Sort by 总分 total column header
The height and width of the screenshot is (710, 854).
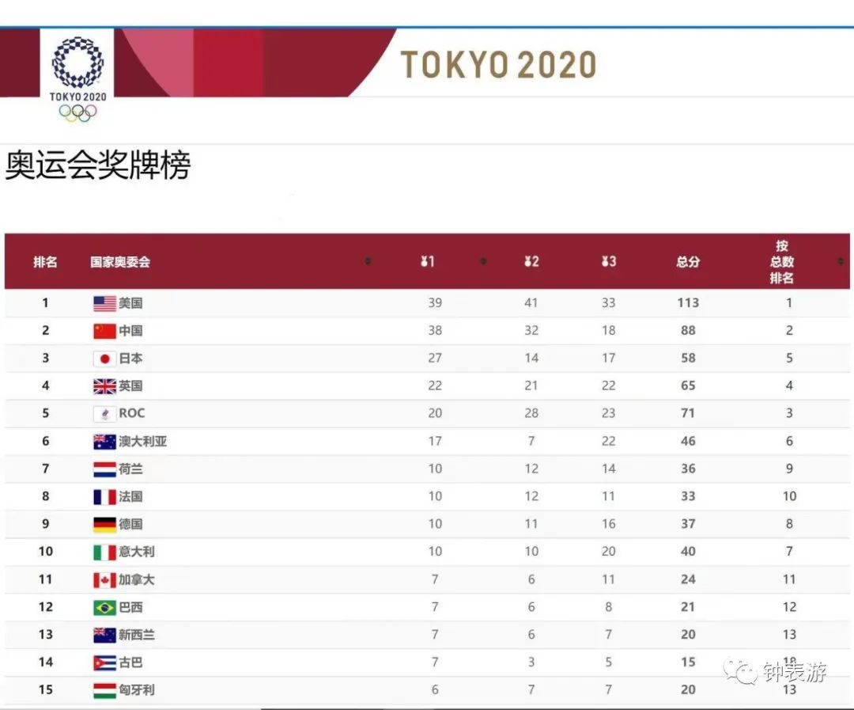point(688,262)
